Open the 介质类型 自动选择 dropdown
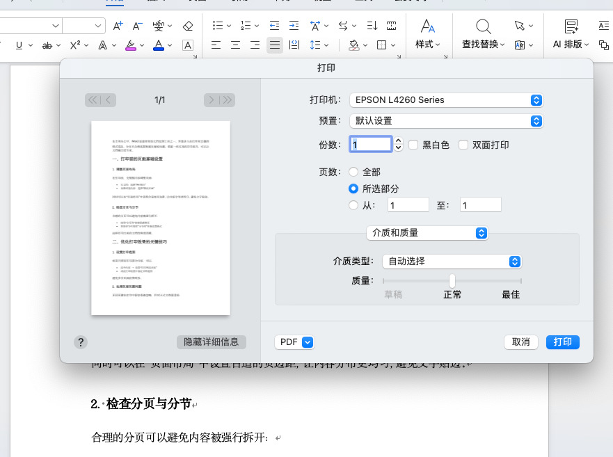 452,261
